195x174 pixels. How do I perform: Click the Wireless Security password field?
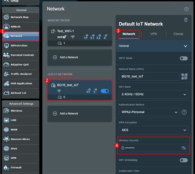(x=153, y=148)
